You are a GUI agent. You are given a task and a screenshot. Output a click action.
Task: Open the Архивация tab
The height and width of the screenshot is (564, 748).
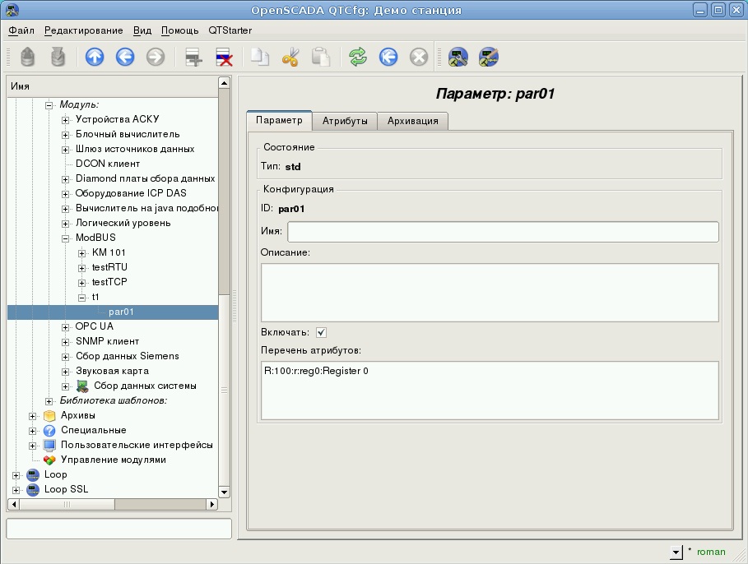(x=413, y=121)
